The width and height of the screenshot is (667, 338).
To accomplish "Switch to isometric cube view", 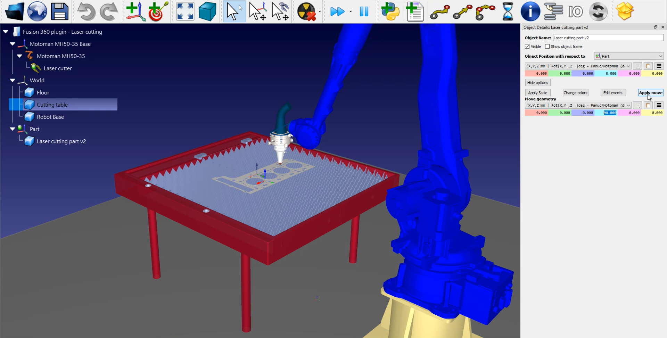I will click(207, 11).
